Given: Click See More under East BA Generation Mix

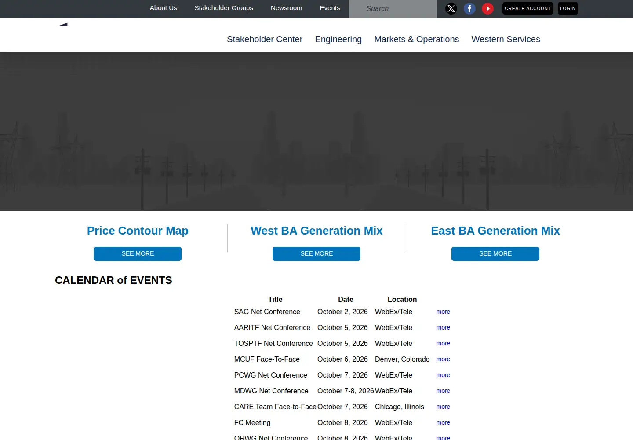Looking at the screenshot, I should pos(495,254).
